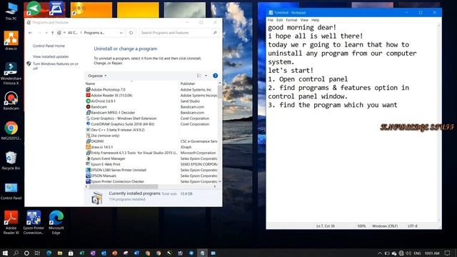Sort by the Name column header

(90, 84)
